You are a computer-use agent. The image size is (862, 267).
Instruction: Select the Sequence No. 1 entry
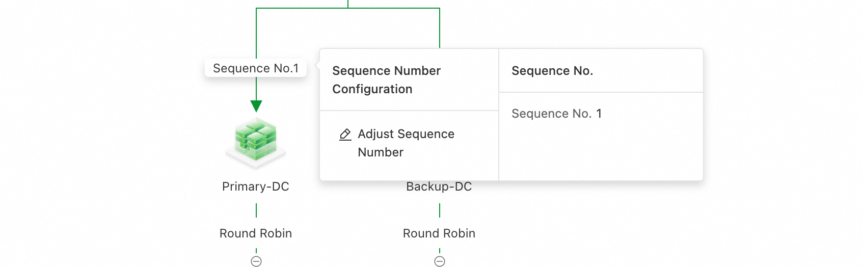point(556,114)
